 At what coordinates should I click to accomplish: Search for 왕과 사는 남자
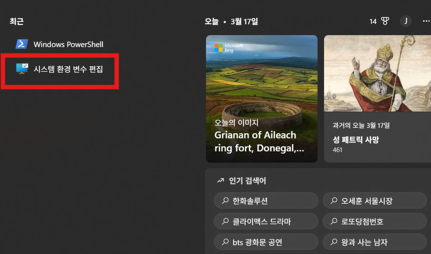pos(374,242)
